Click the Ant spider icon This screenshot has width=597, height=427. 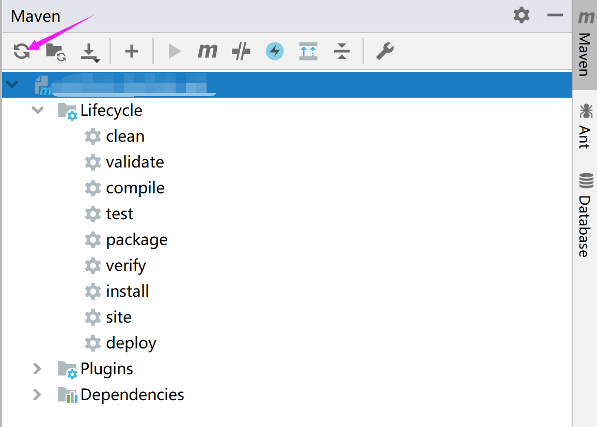(586, 111)
